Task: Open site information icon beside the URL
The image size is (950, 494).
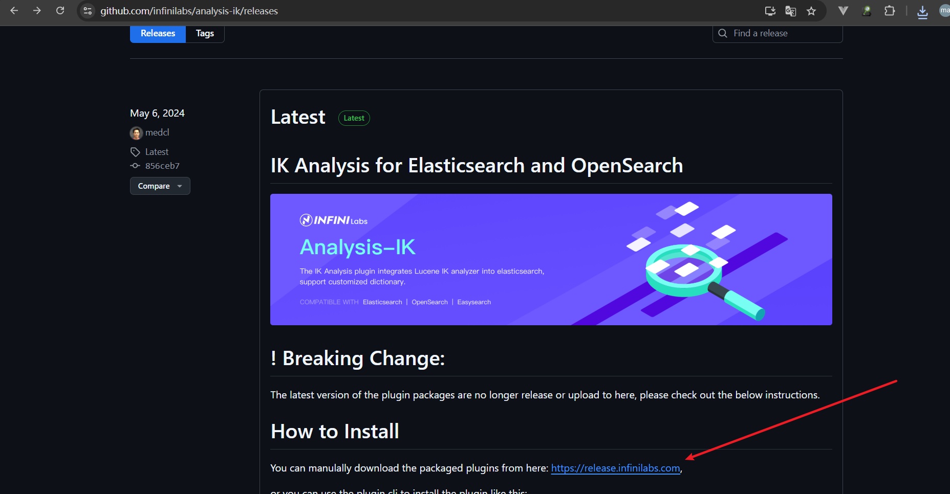Action: pyautogui.click(x=88, y=11)
